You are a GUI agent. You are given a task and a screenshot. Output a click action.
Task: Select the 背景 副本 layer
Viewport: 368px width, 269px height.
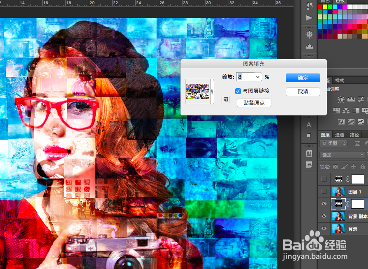343,216
